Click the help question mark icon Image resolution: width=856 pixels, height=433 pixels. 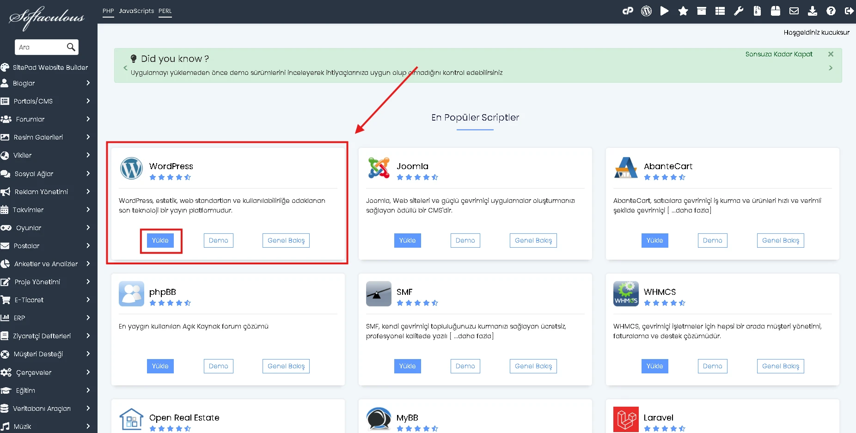(x=831, y=11)
